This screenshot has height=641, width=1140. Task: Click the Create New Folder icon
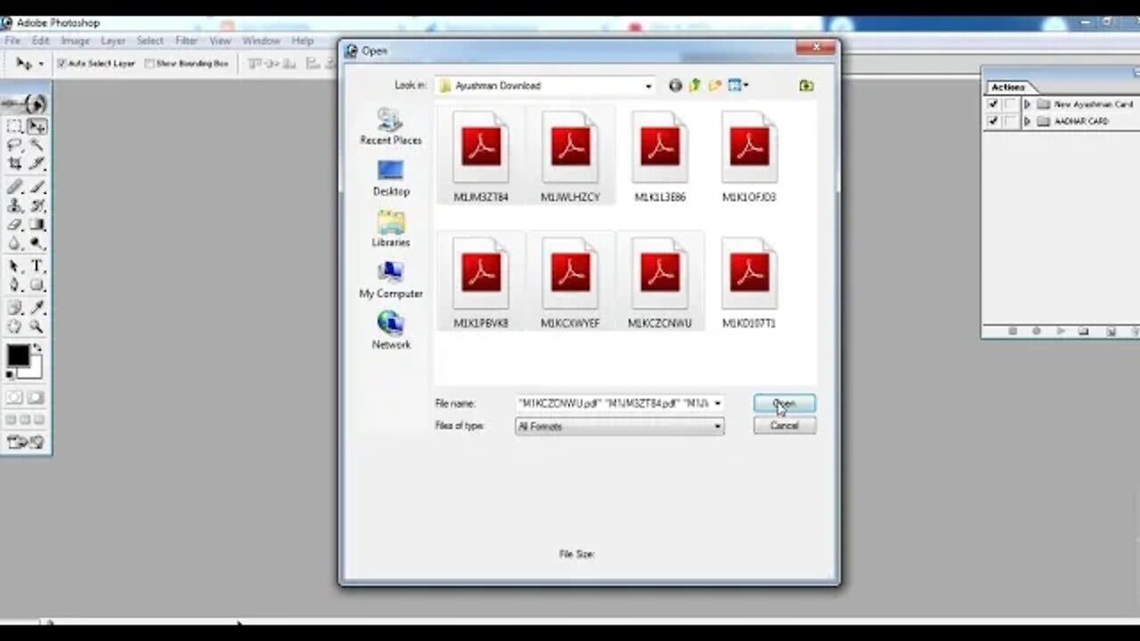pos(714,85)
